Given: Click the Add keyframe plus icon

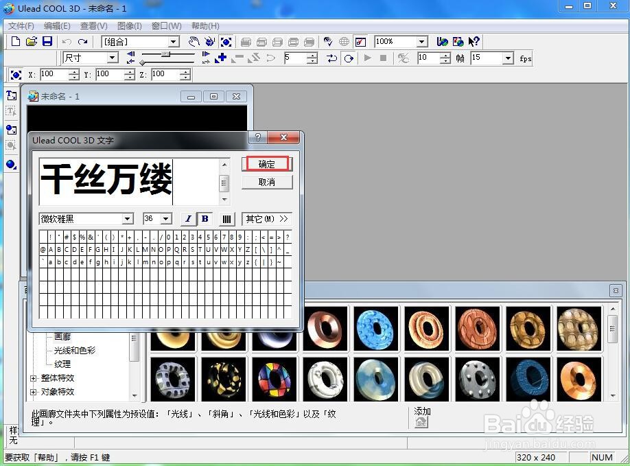Looking at the screenshot, I should pyautogui.click(x=220, y=58).
